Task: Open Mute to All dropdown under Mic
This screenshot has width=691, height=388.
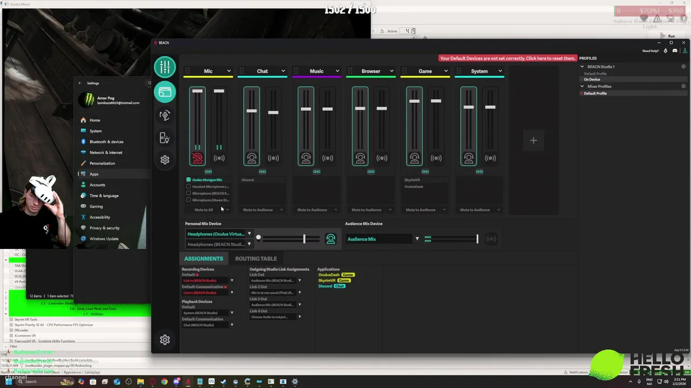Action: click(208, 210)
